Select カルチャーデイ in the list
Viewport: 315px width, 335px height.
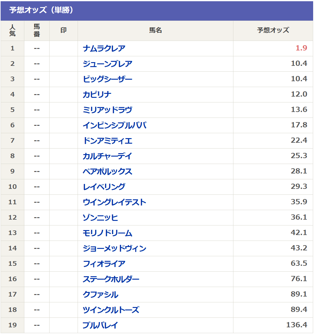pos(107,156)
